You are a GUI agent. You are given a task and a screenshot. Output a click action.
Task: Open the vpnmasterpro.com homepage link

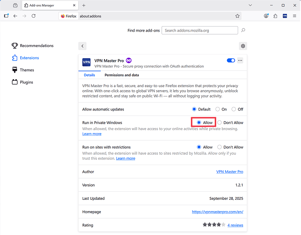point(217,212)
